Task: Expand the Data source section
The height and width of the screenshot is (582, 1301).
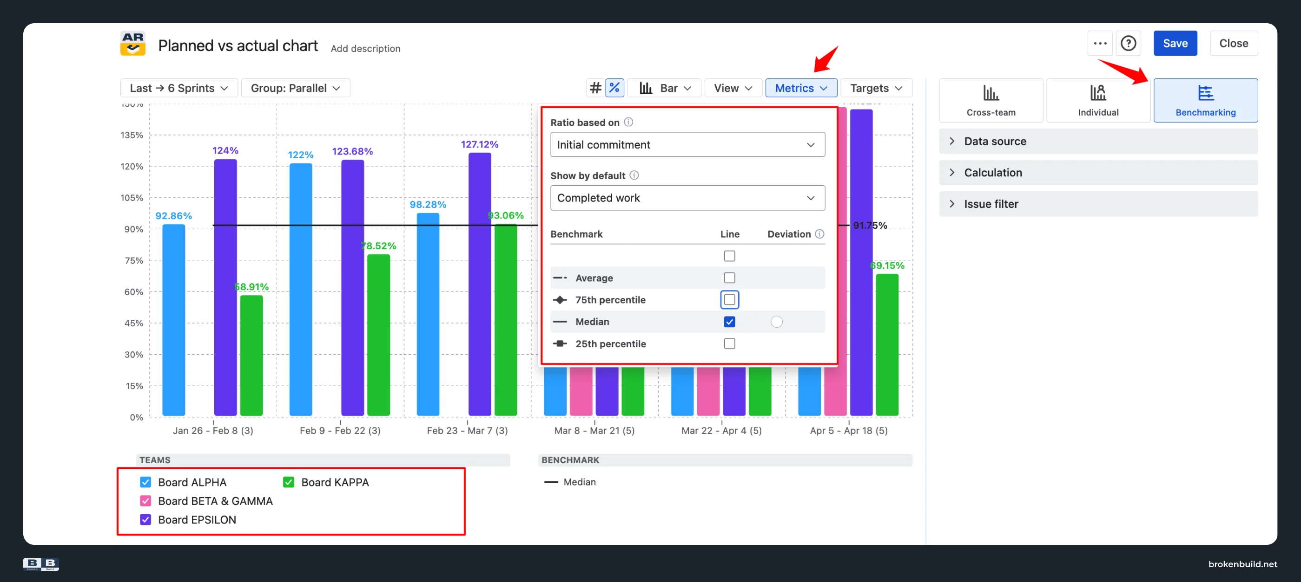Action: (x=1098, y=141)
